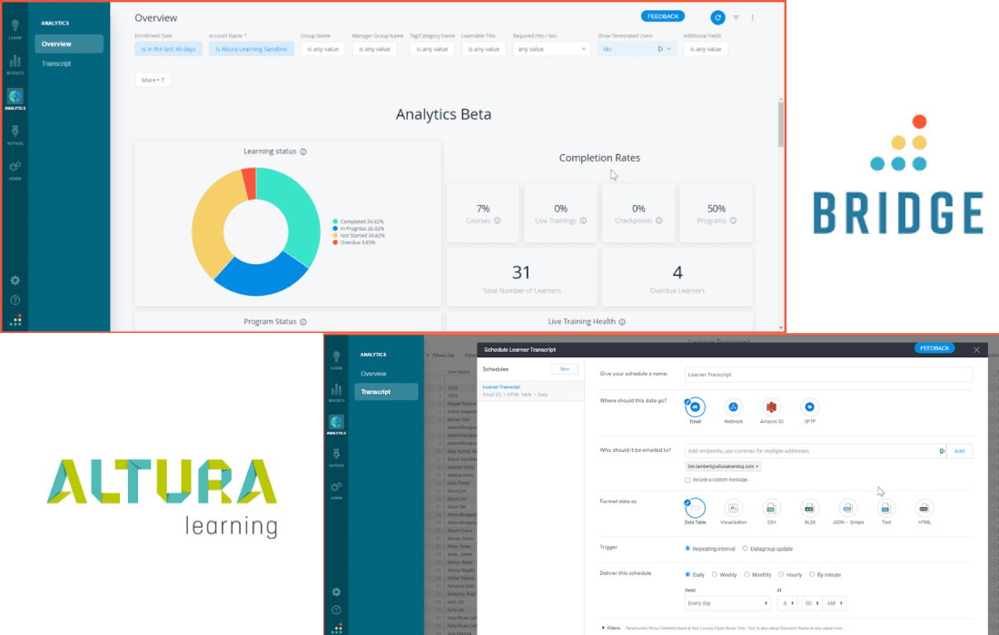999x635 pixels.
Task: Expand Filters at the schedule dialog bottom
Action: click(611, 628)
